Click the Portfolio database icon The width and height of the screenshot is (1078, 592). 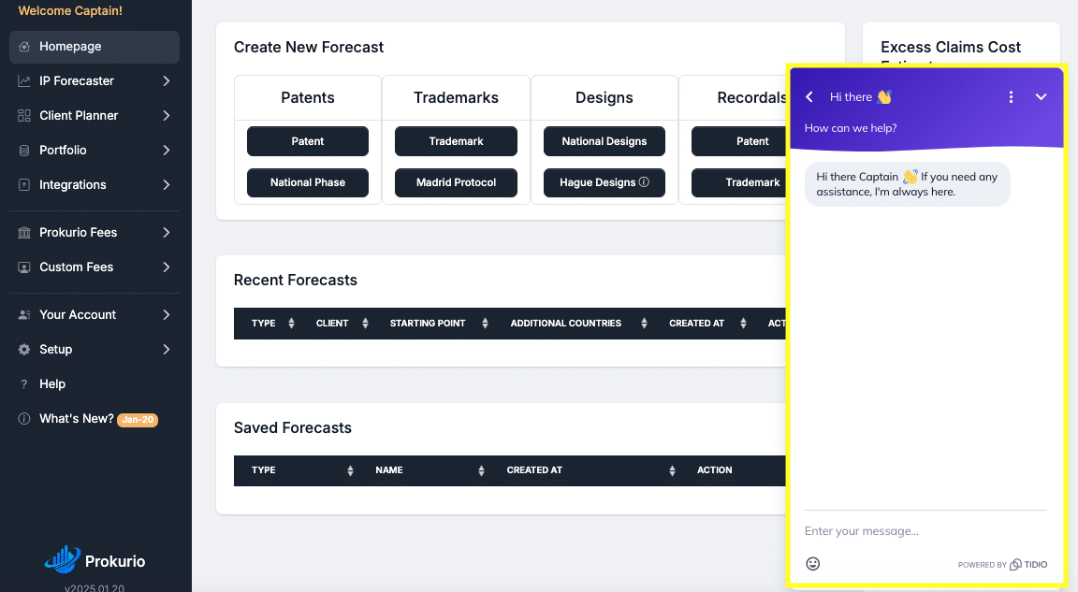click(24, 151)
